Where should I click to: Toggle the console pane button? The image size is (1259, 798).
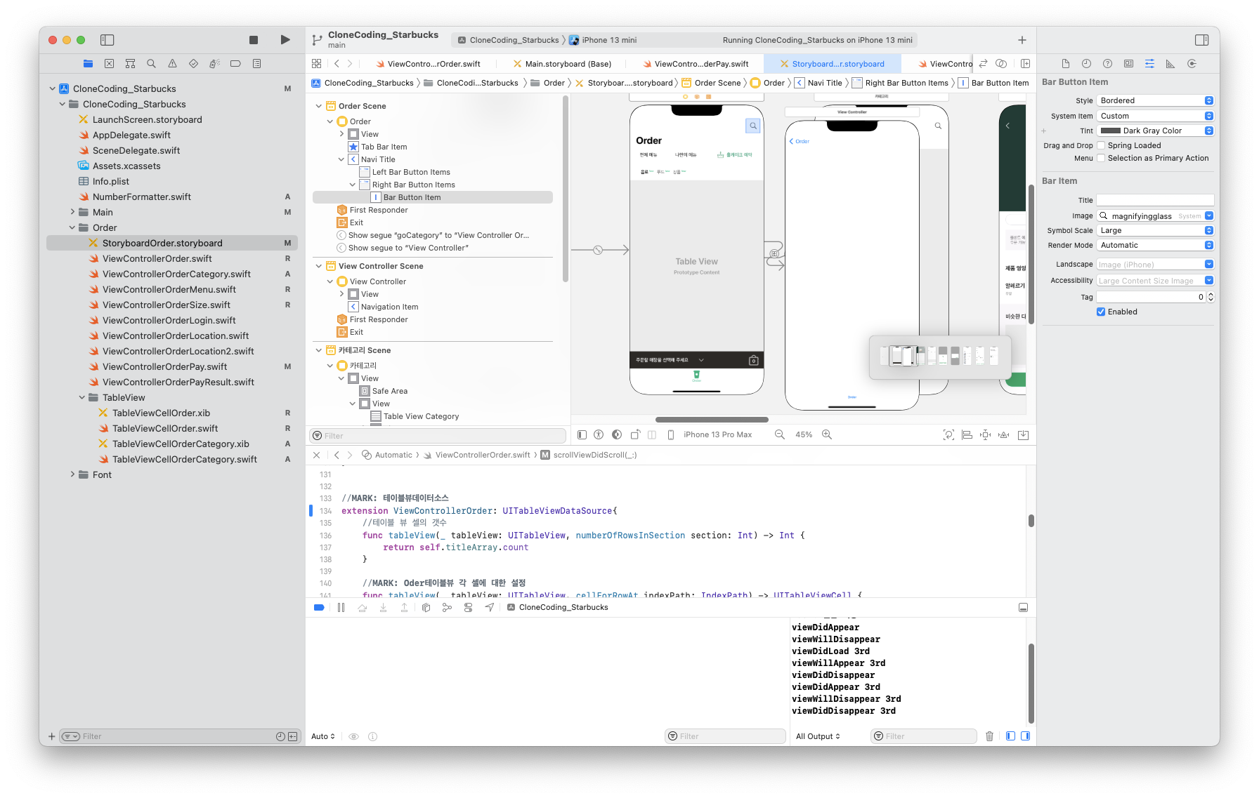click(x=1025, y=736)
